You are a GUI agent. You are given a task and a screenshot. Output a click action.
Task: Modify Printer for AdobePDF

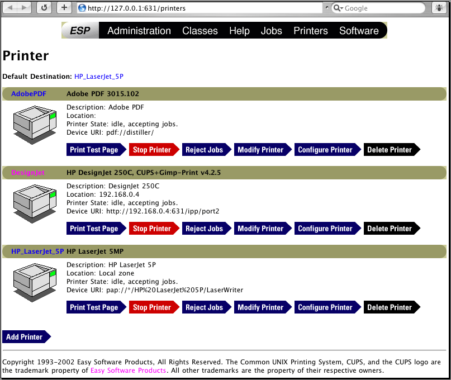(x=263, y=150)
